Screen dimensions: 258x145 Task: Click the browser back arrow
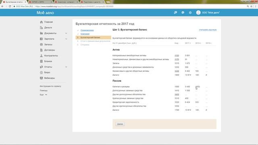coord(2,6)
